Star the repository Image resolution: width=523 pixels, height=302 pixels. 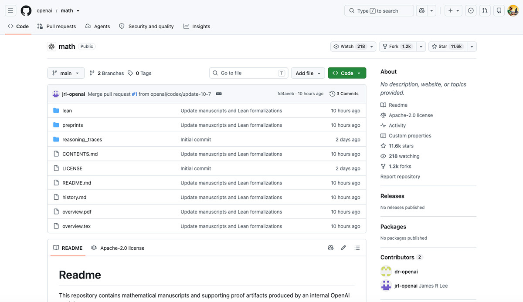pos(448,47)
